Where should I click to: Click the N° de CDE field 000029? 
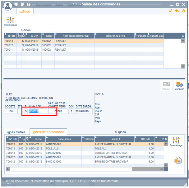38,111
